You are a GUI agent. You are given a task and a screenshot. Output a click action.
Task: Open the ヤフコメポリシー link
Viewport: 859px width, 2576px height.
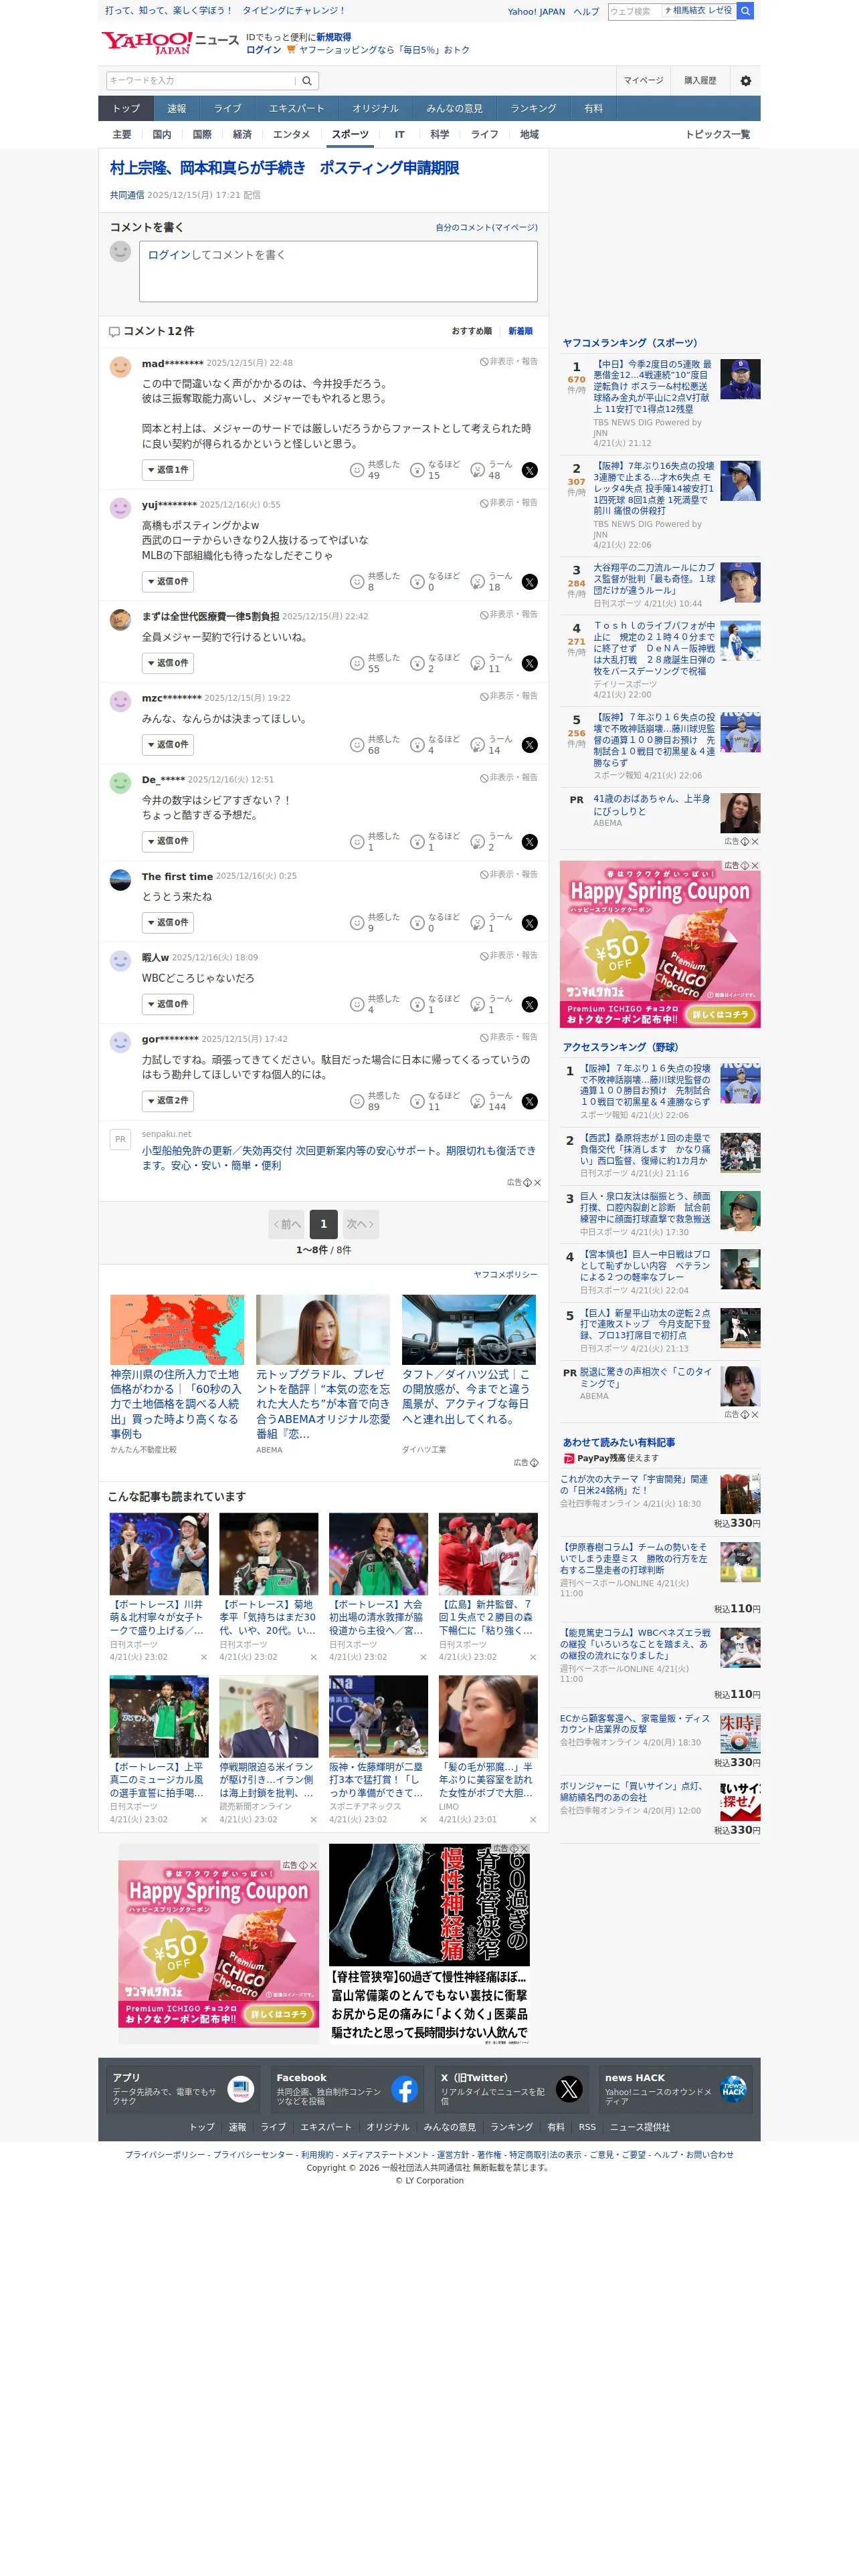(505, 1275)
